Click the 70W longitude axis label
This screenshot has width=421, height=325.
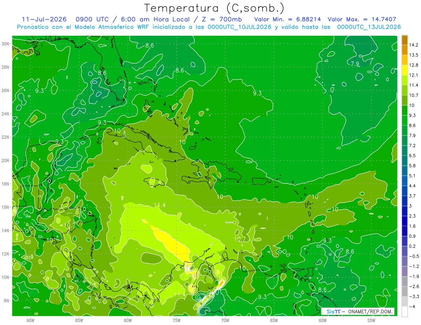click(225, 320)
